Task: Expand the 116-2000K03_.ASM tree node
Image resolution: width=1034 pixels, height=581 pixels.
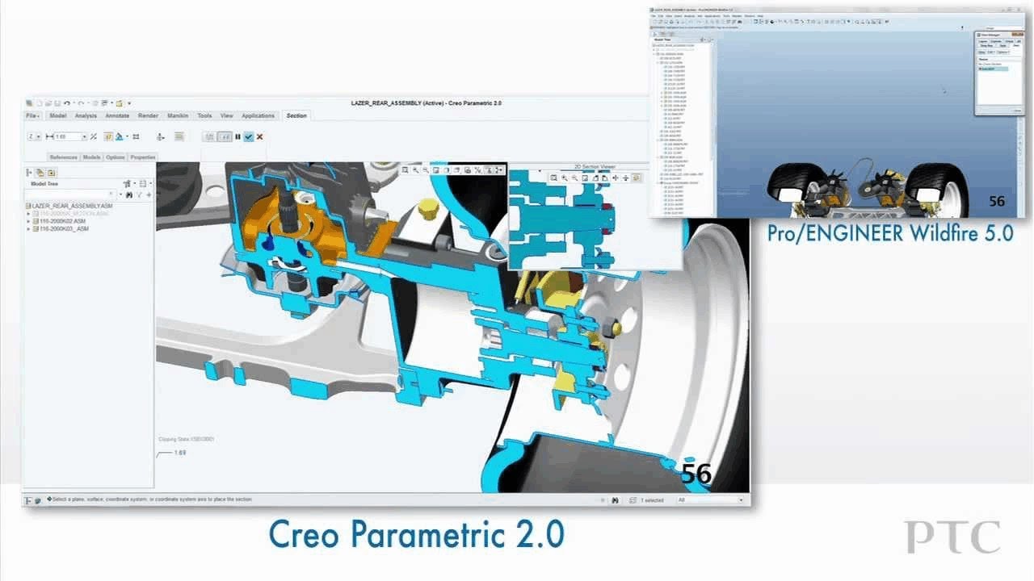Action: pos(28,228)
